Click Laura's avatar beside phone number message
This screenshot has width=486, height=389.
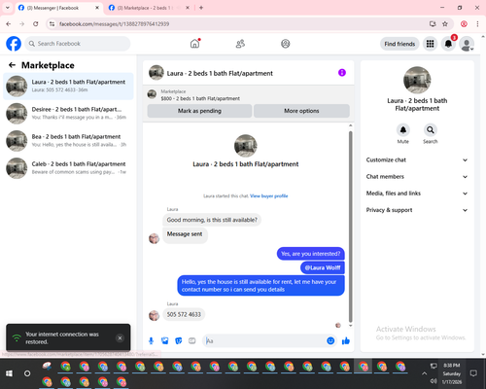click(154, 315)
